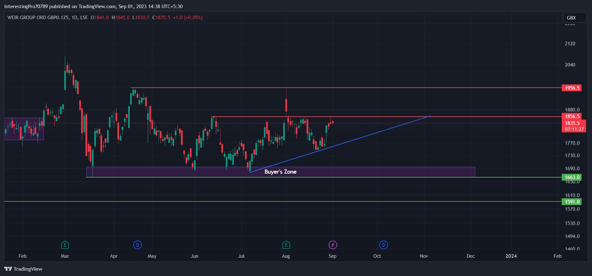Image resolution: width=592 pixels, height=276 pixels.
Task: Select the 1591.0 green price label
Action: (572, 202)
